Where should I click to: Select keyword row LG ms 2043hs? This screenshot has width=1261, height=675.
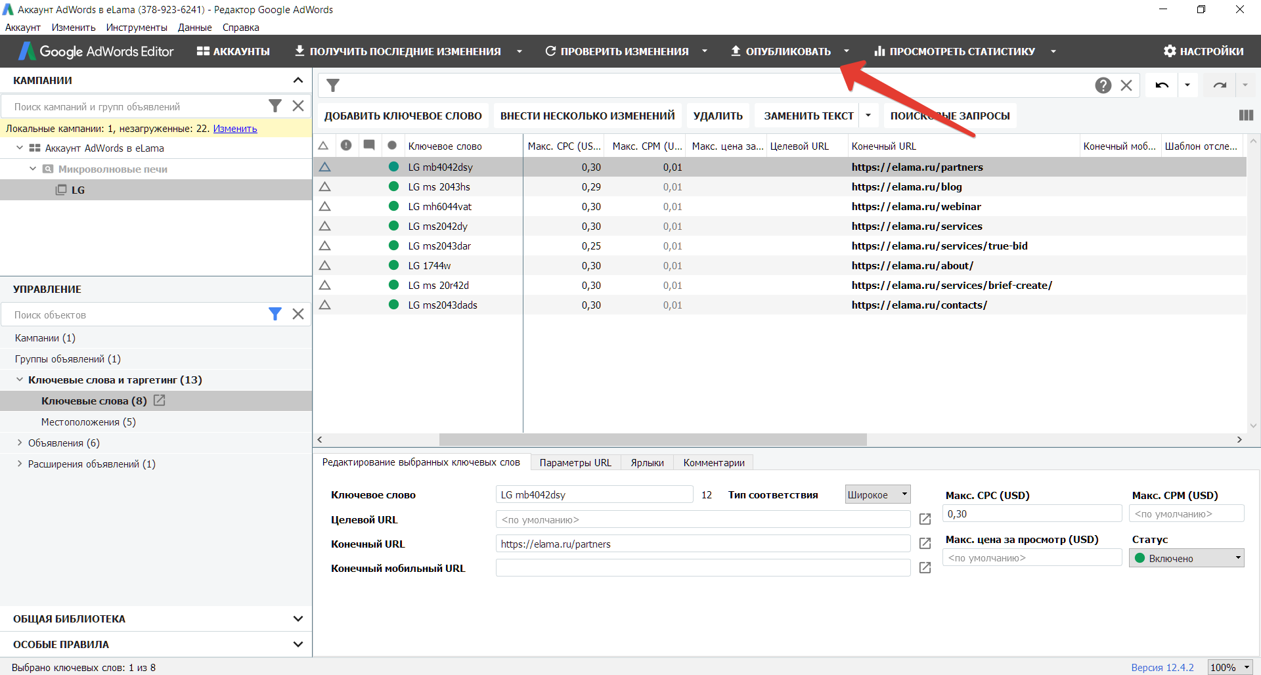(780, 187)
